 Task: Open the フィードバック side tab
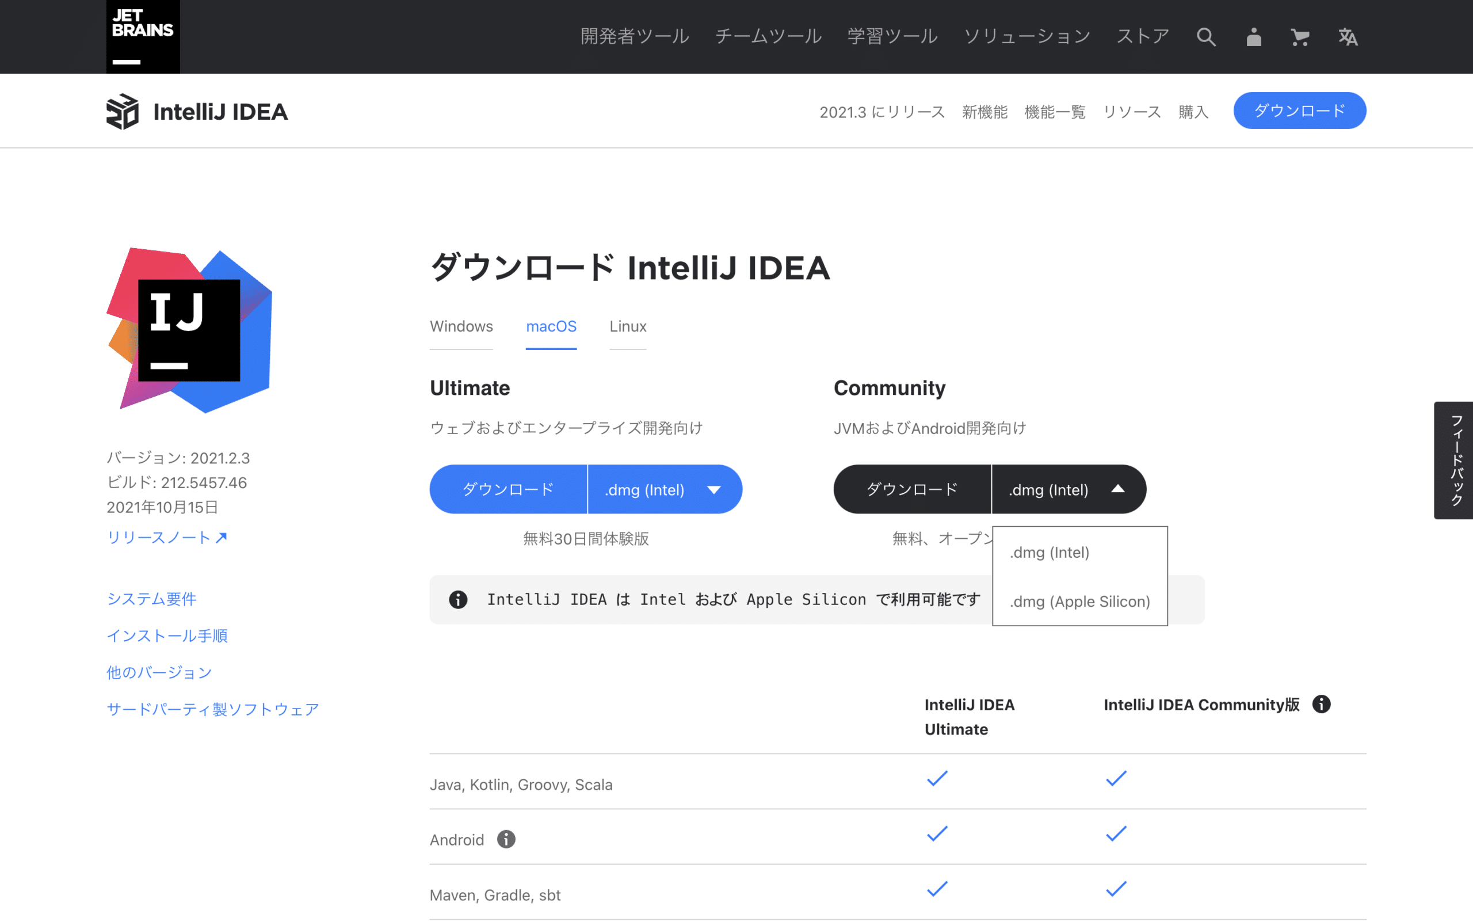tap(1456, 460)
